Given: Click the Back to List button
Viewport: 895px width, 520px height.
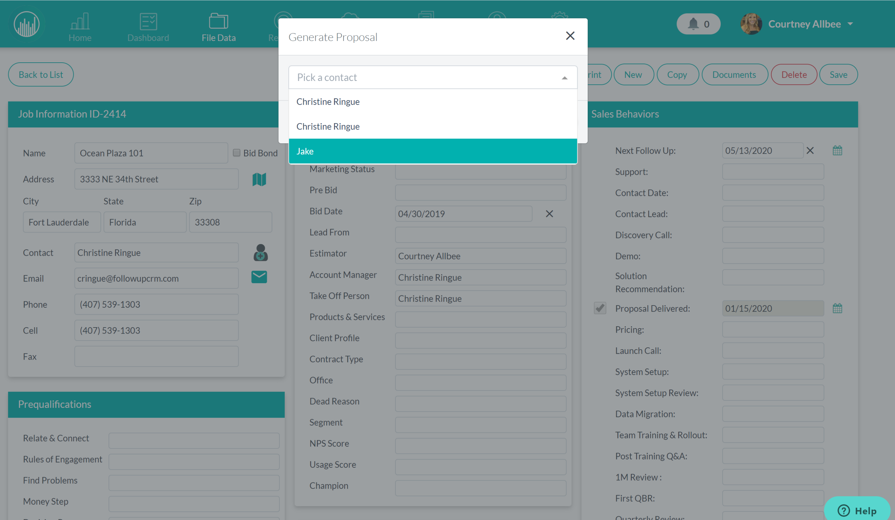Looking at the screenshot, I should (x=41, y=75).
